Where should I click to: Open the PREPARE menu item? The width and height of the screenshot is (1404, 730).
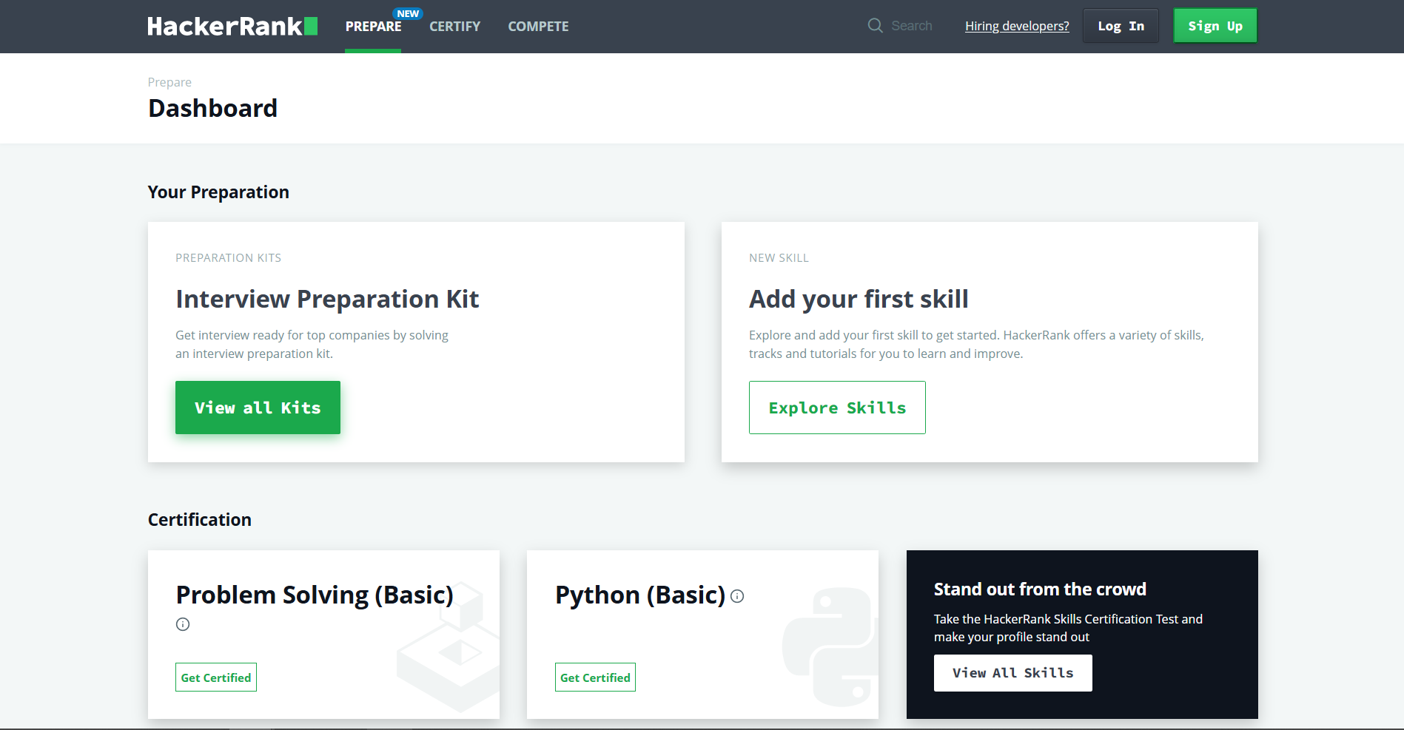pos(373,26)
